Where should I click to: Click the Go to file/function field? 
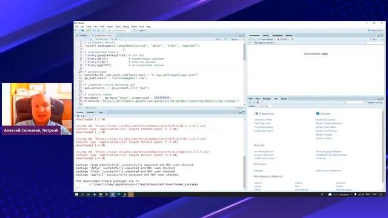tap(119, 30)
